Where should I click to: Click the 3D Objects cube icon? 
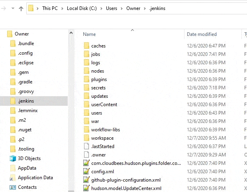13,158
